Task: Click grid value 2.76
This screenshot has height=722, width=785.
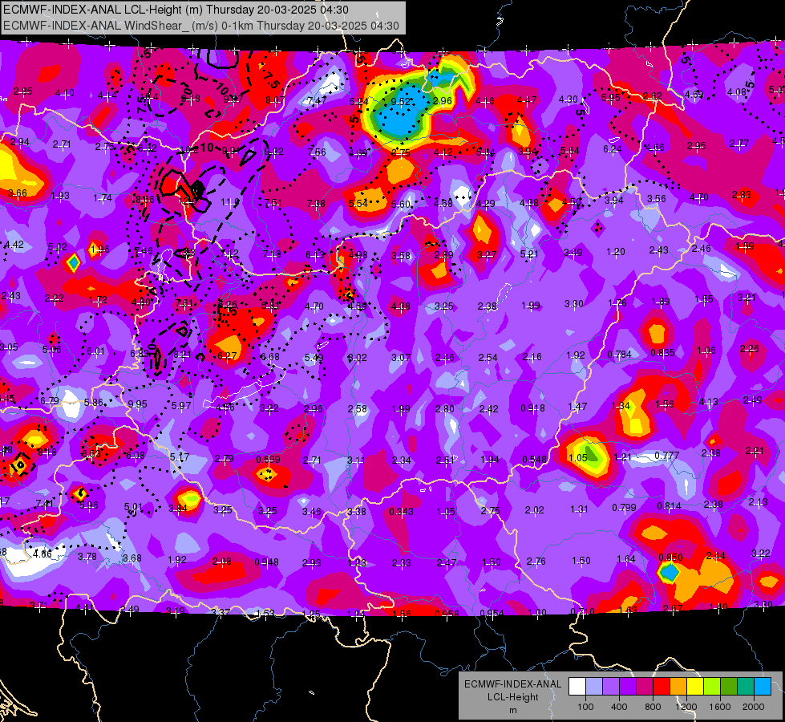Action: (536, 562)
